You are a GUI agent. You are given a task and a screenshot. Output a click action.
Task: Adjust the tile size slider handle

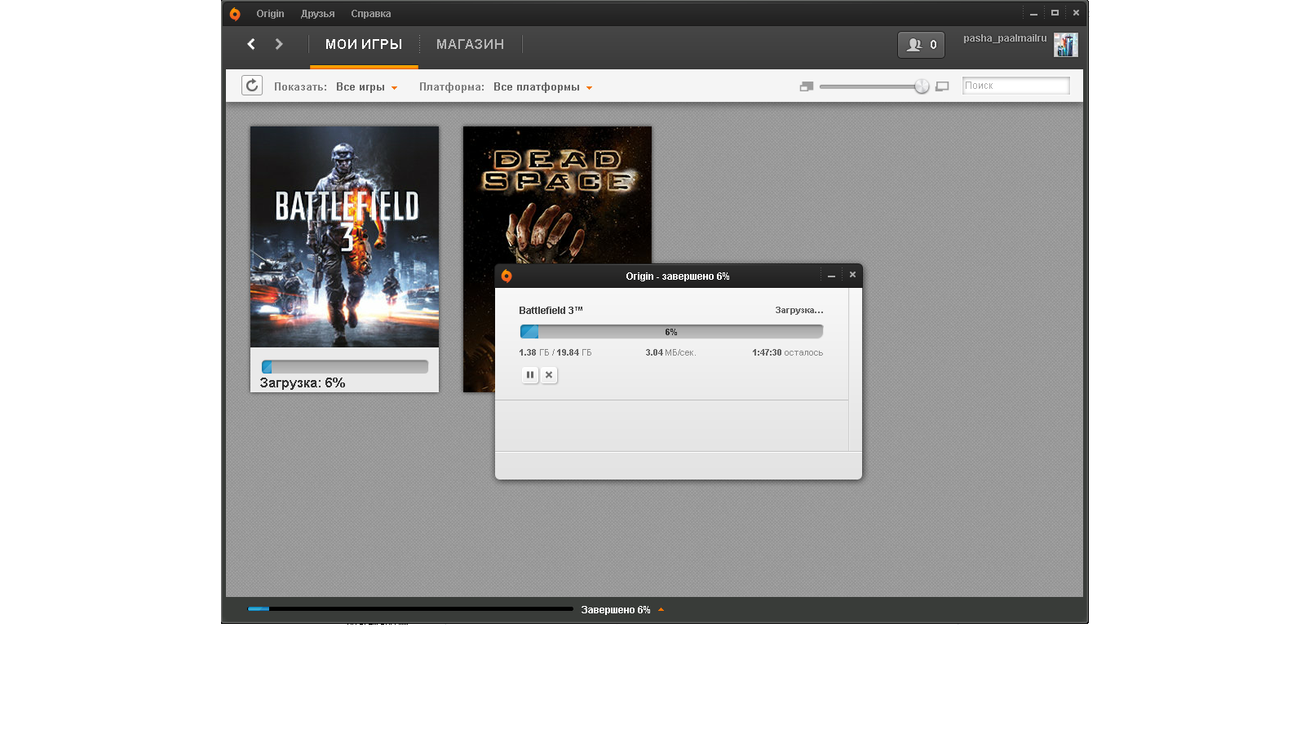(922, 86)
